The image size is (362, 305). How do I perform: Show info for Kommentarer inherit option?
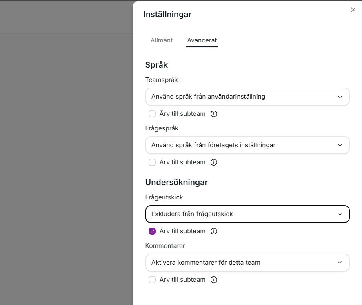tap(213, 280)
